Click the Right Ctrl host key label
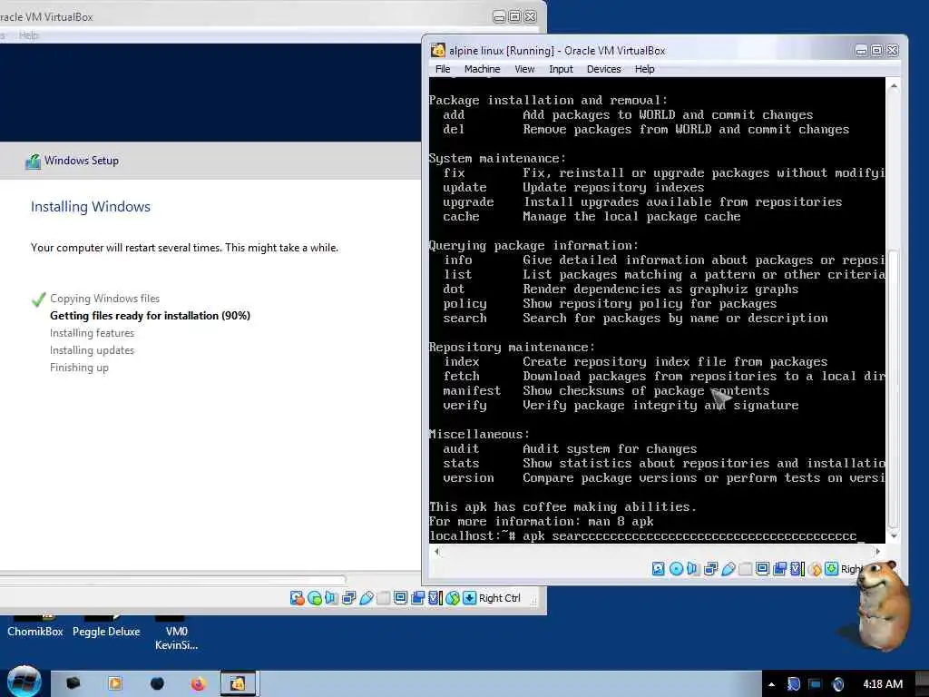 [500, 598]
